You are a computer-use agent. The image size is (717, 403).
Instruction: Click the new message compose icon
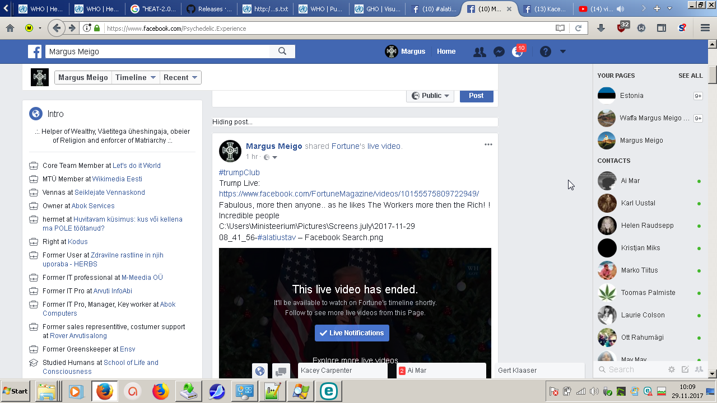tap(685, 369)
